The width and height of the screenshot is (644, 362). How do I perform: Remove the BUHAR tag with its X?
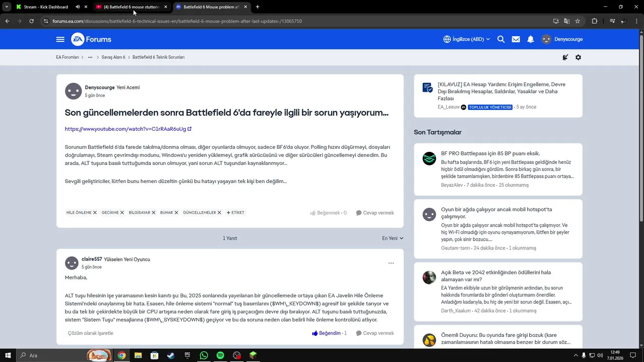tap(176, 213)
